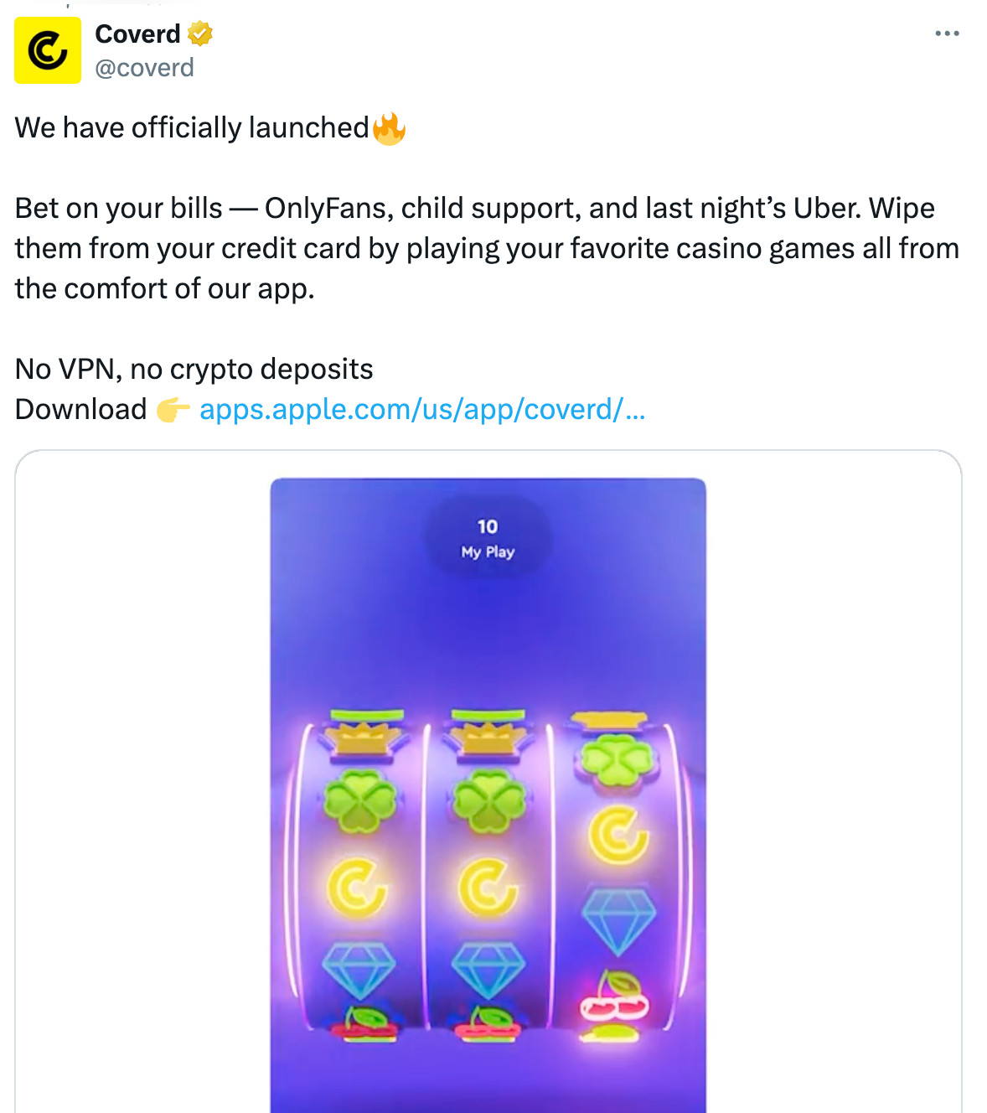Click the yellow C coin on the left reel

[x=357, y=888]
